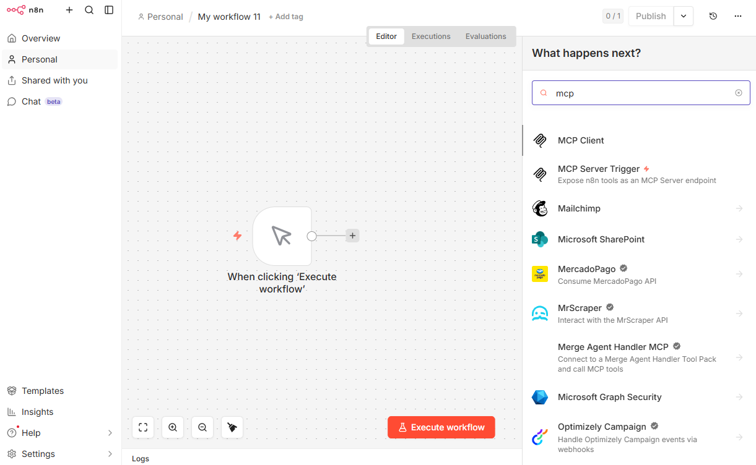Click the My workflow 11 title
Viewport: 756px width, 465px height.
click(229, 17)
